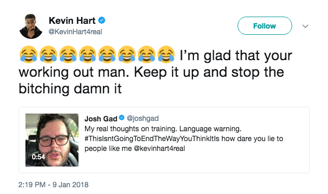
Task: Click the Follow button
Action: [265, 26]
